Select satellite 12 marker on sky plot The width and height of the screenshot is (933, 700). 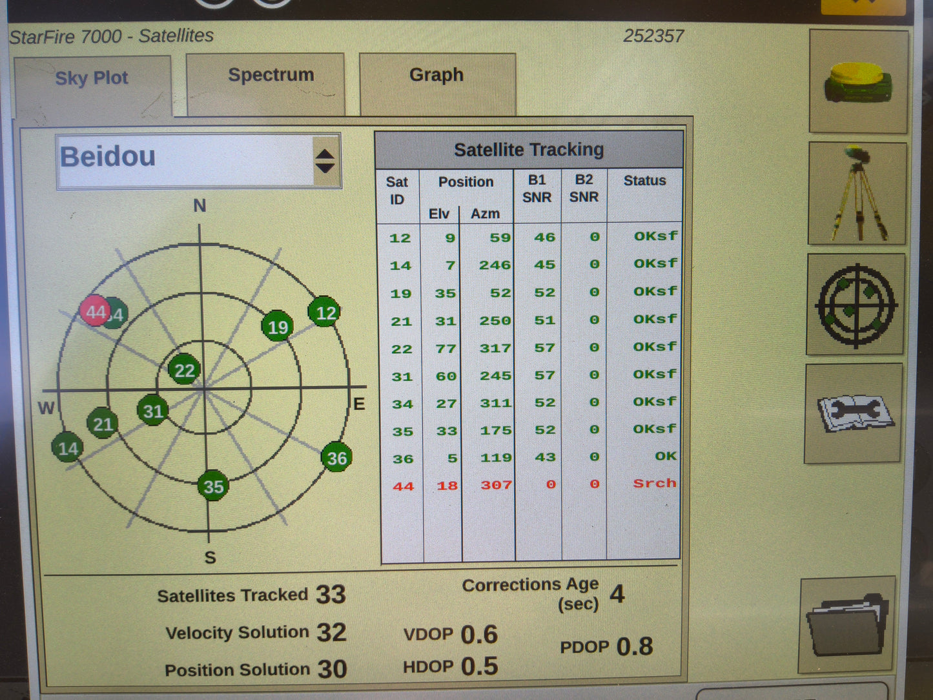point(324,313)
